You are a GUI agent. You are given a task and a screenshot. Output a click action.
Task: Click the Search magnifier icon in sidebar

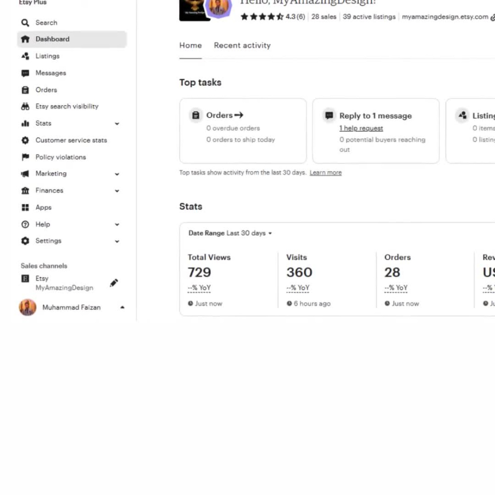tap(25, 23)
